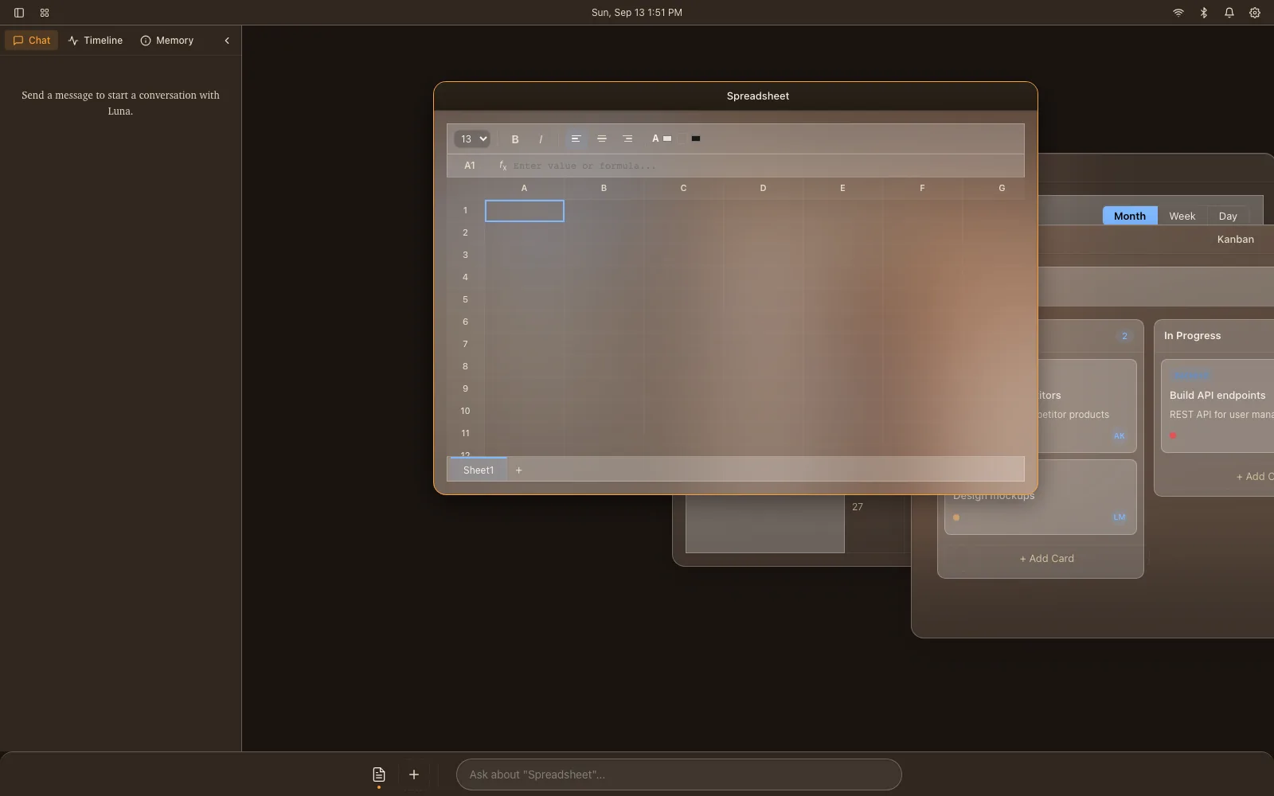This screenshot has height=796, width=1274.
Task: Switch calendar to Day view
Action: 1228,217
